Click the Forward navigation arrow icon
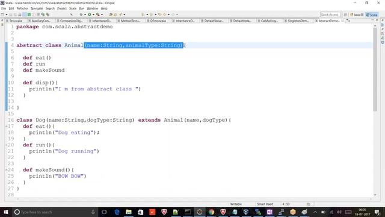Screen dimensions: 385x217 coord(173,14)
